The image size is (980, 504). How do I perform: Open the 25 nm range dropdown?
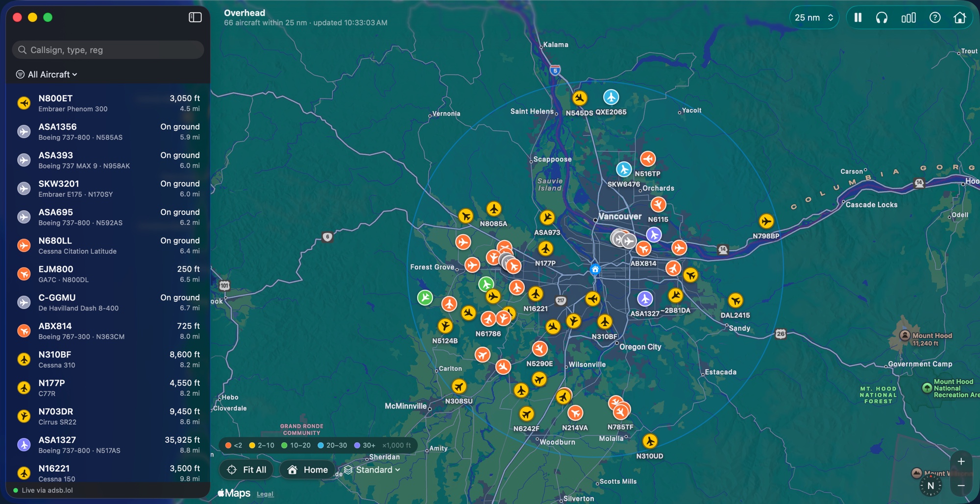coord(814,18)
